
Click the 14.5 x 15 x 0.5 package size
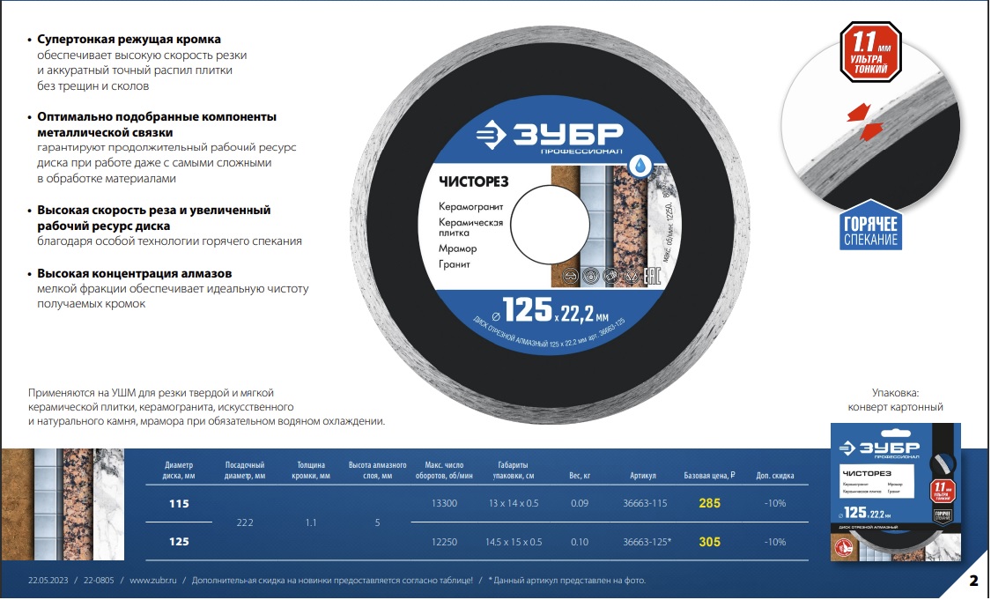click(x=514, y=543)
